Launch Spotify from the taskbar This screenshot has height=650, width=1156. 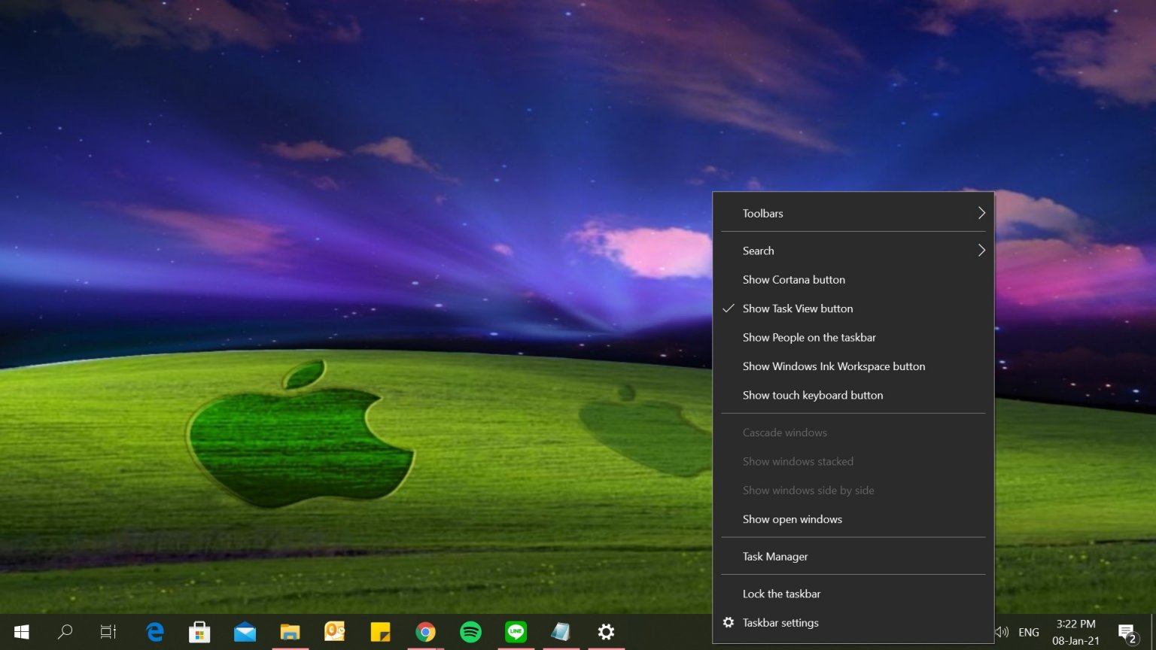(470, 632)
